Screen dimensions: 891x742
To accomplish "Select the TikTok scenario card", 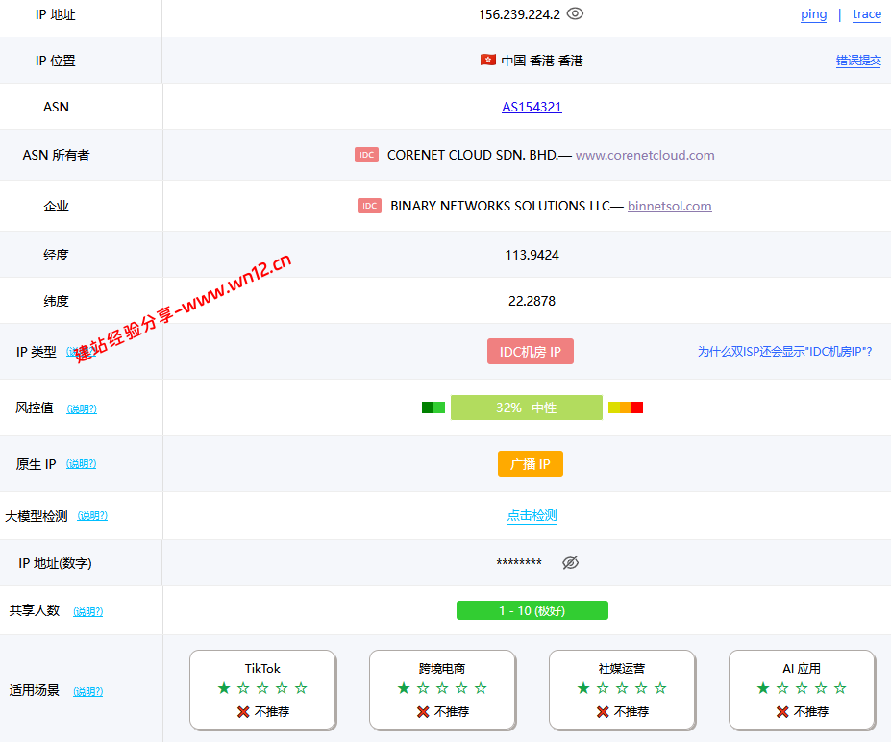I will (262, 690).
